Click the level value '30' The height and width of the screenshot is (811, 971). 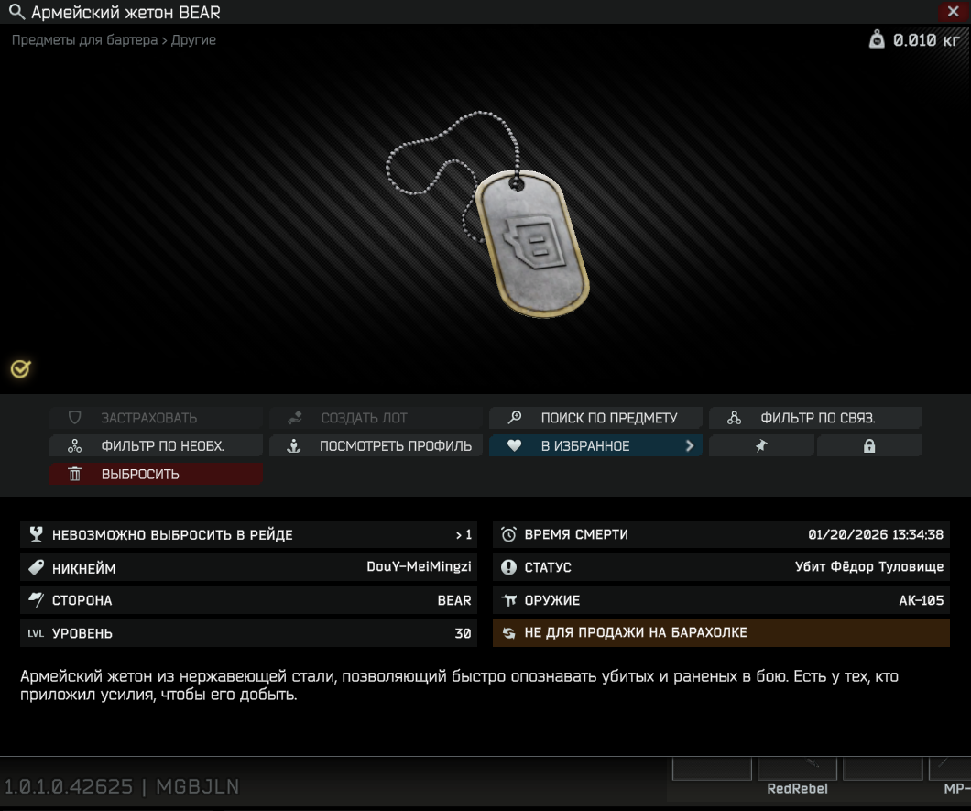coord(463,633)
